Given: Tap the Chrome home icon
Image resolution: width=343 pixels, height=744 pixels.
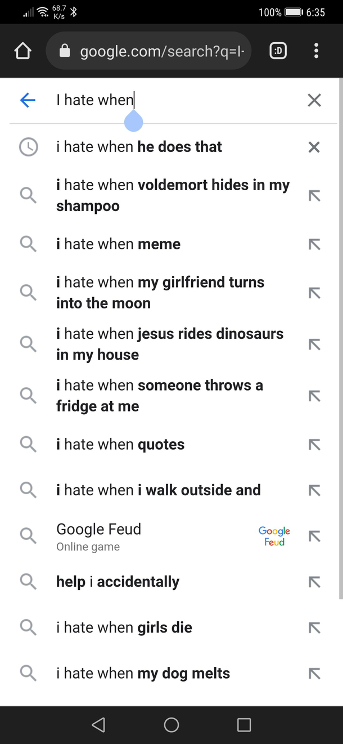Looking at the screenshot, I should (22, 51).
